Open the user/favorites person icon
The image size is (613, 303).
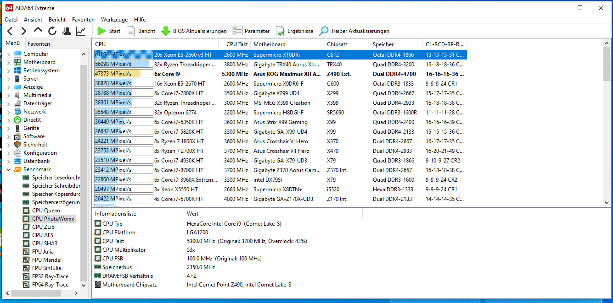pos(67,31)
